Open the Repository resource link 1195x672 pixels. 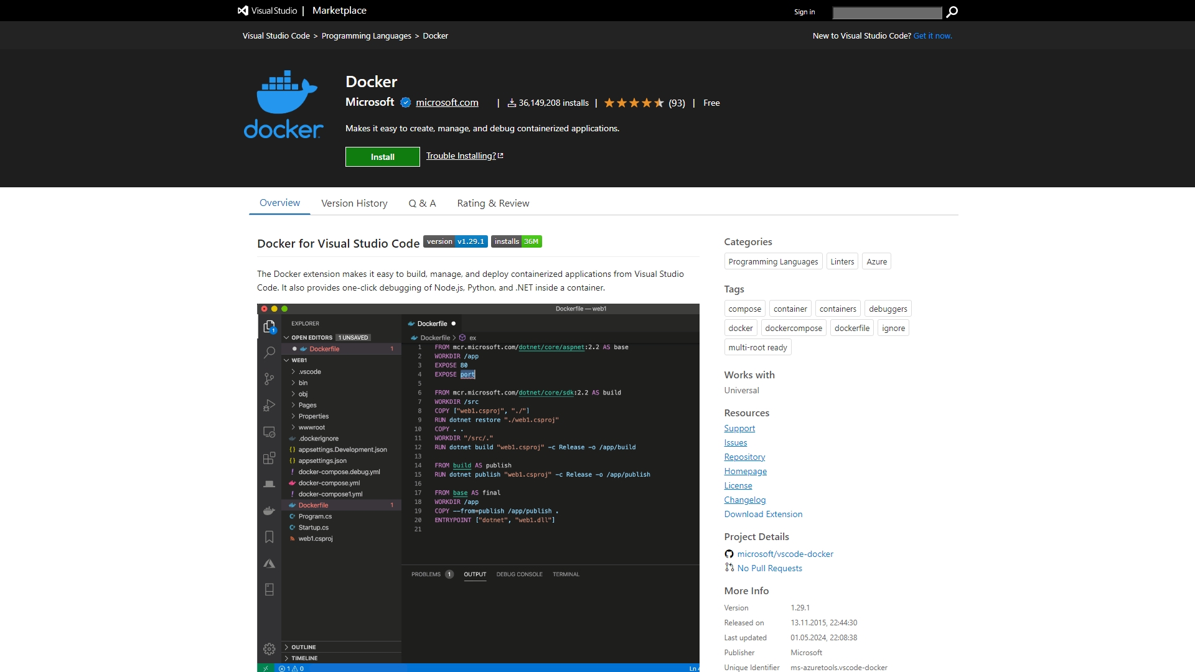(x=744, y=457)
